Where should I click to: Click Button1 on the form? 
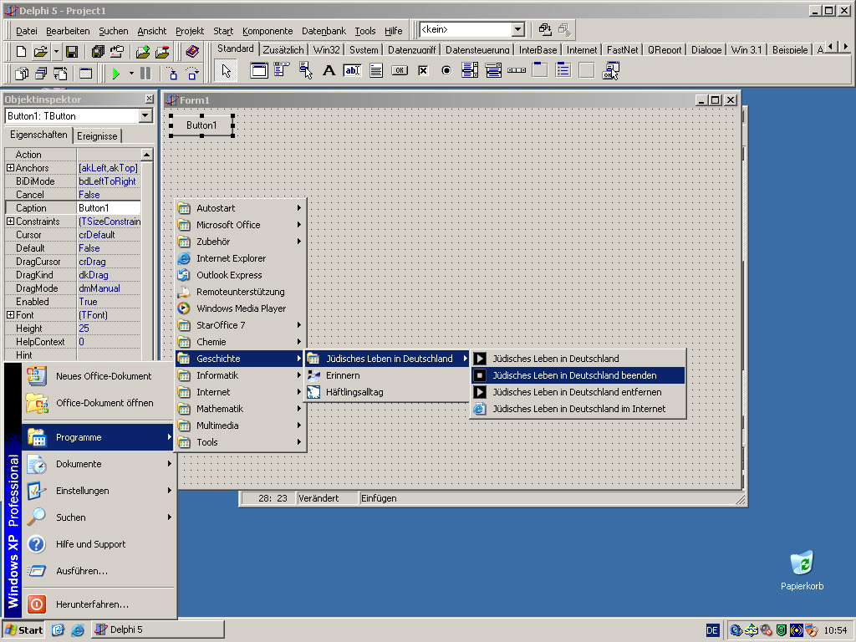pyautogui.click(x=201, y=125)
